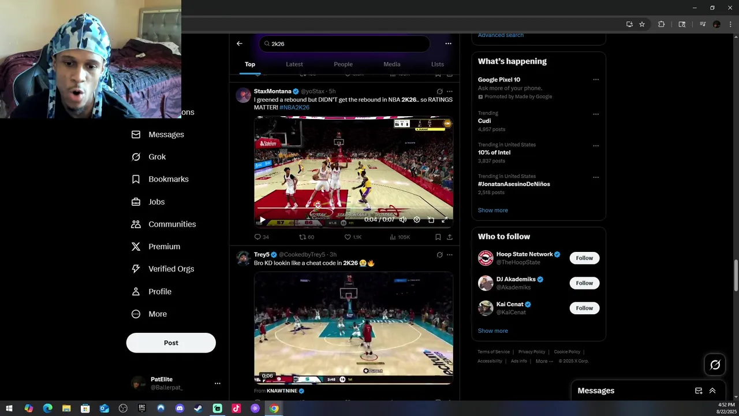Open options for 10% of Intel trend
The height and width of the screenshot is (416, 739).
click(x=596, y=146)
